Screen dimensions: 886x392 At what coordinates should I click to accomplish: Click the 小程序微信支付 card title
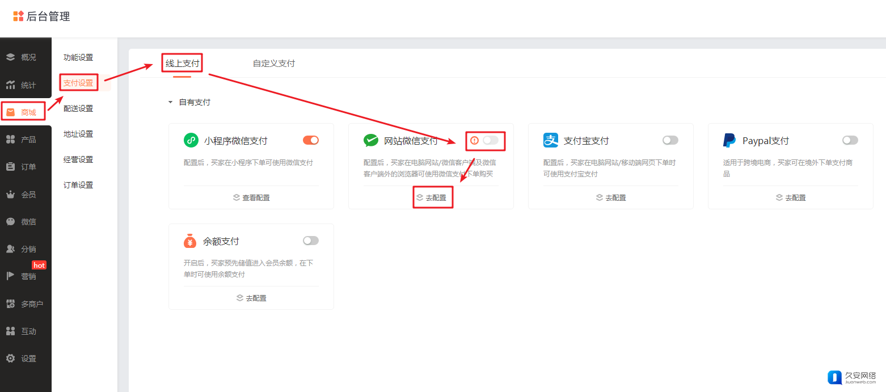(235, 141)
